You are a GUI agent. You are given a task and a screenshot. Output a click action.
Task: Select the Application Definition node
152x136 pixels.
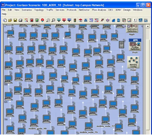pos(132,29)
